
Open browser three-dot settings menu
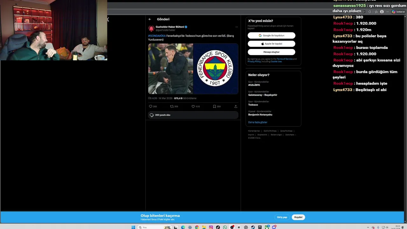pyautogui.click(x=388, y=12)
